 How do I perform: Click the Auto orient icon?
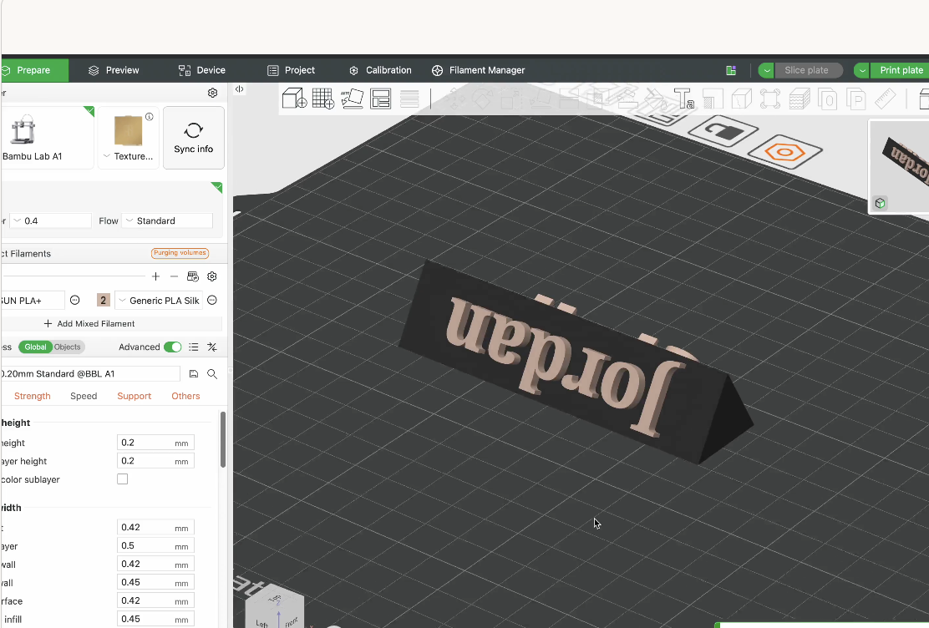point(352,99)
